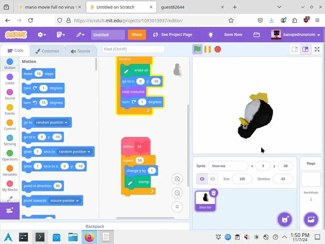The image size is (325, 244).
Task: Click the Choose a Backdrop button
Action: pyautogui.click(x=311, y=220)
